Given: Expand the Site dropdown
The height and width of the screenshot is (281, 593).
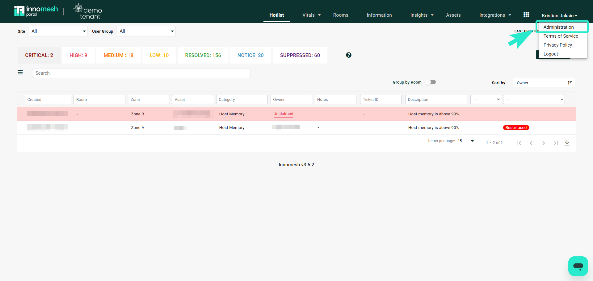Looking at the screenshot, I should (58, 31).
